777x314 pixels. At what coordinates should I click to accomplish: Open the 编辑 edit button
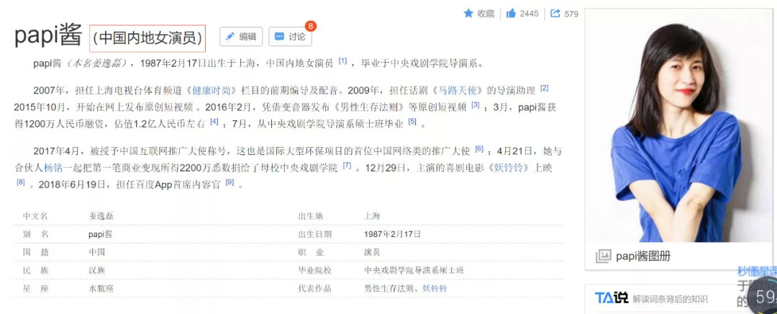[241, 36]
